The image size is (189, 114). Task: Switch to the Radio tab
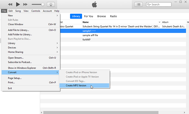(113, 16)
